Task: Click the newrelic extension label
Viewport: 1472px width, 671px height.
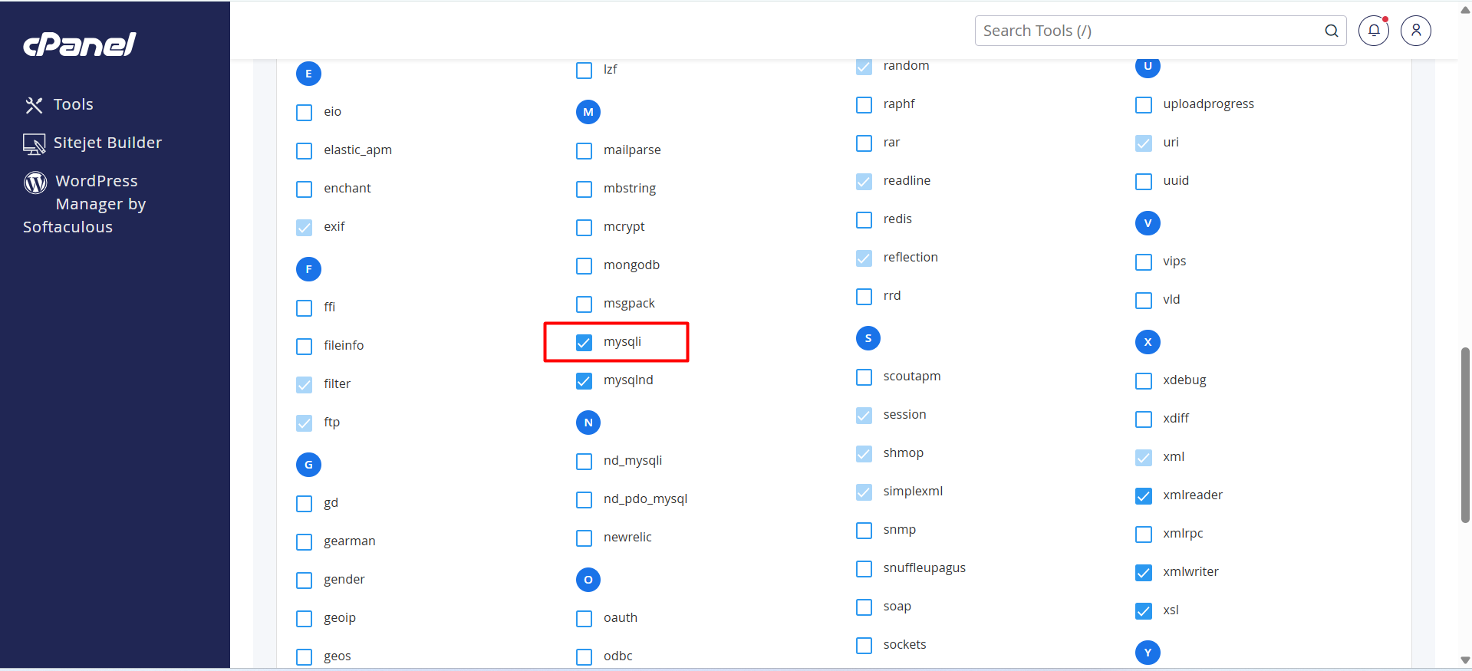Action: pyautogui.click(x=627, y=537)
